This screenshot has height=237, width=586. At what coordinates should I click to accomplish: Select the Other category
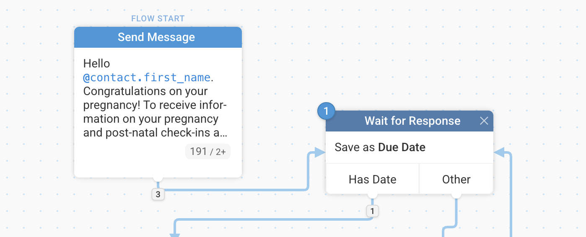coord(456,179)
